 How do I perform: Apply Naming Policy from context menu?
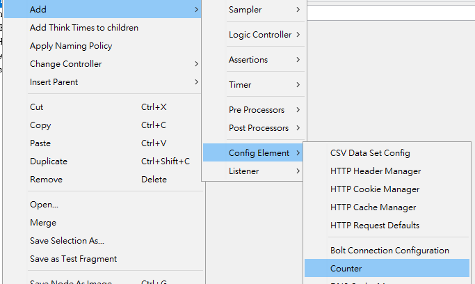[x=71, y=46]
